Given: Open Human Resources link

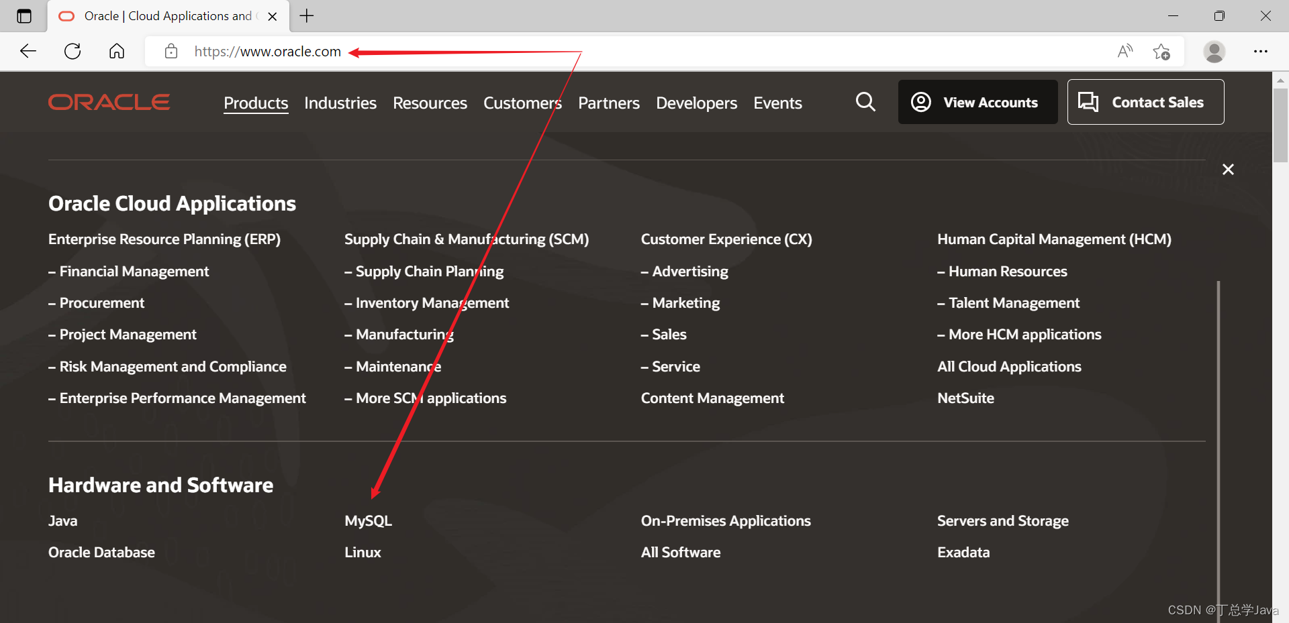Looking at the screenshot, I should click(1002, 272).
